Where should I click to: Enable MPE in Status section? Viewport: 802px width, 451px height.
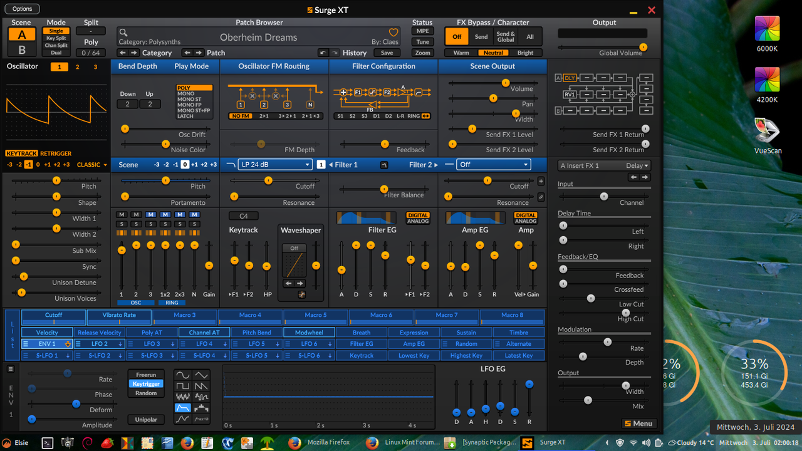(x=422, y=31)
